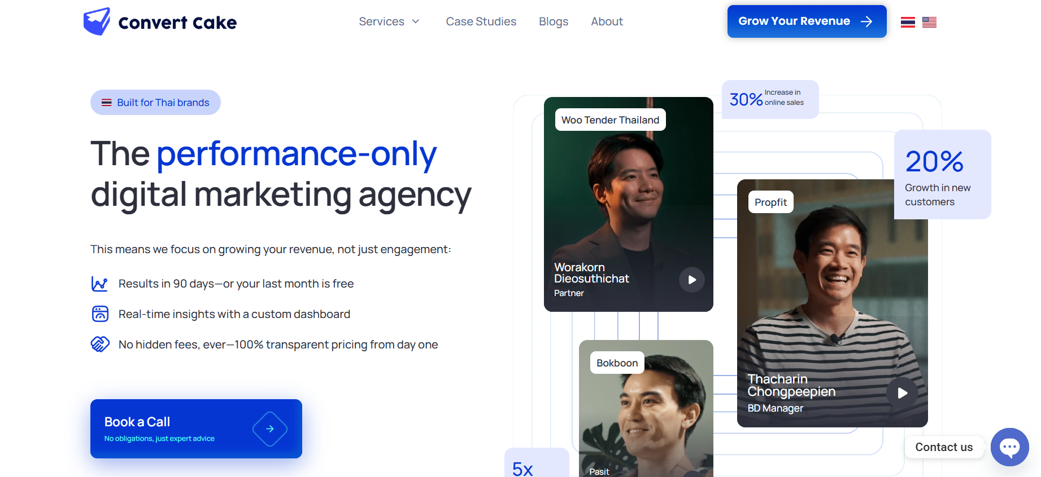The width and height of the screenshot is (1041, 477).
Task: Expand the Services dropdown chevron
Action: (416, 21)
